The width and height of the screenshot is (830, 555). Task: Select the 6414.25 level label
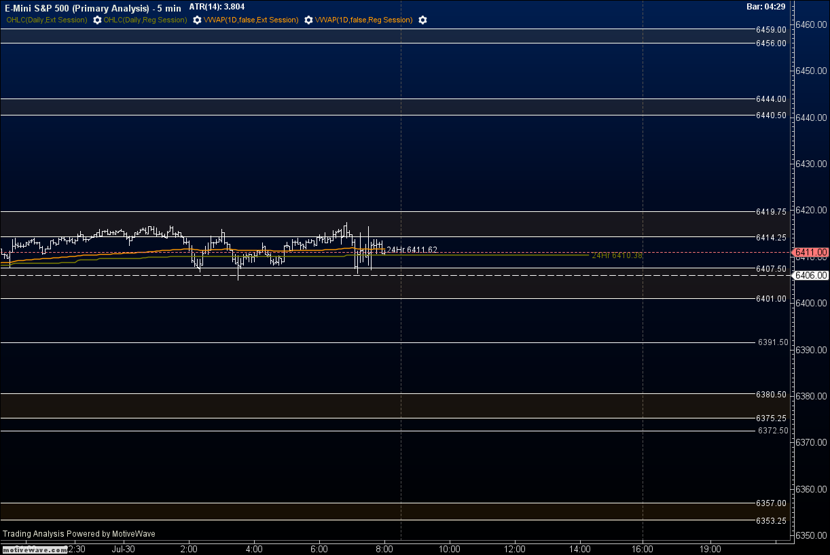click(x=771, y=237)
